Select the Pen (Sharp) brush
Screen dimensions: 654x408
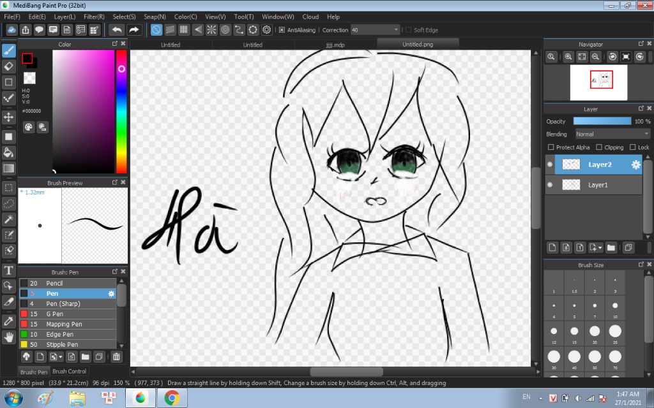[x=68, y=304]
